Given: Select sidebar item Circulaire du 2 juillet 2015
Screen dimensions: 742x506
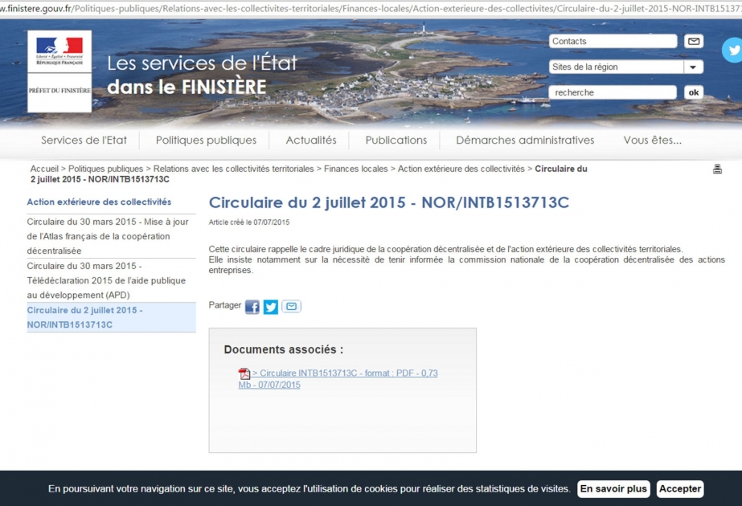Looking at the screenshot, I should click(x=111, y=317).
